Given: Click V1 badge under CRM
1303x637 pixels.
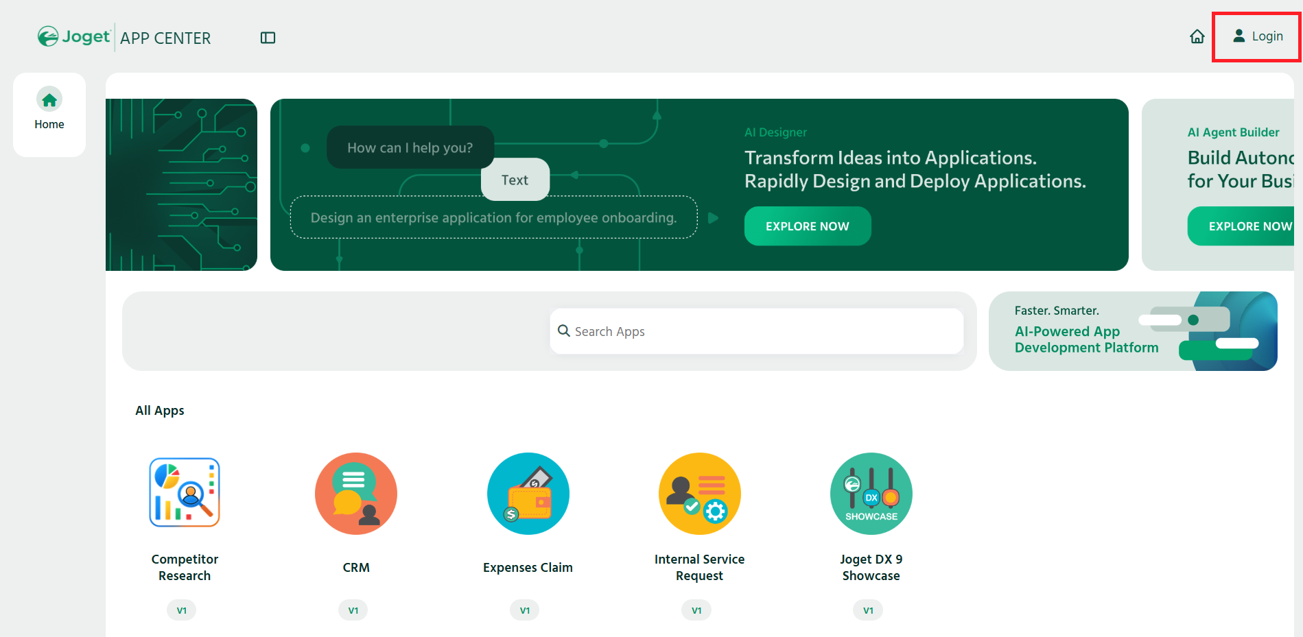Looking at the screenshot, I should click(353, 610).
